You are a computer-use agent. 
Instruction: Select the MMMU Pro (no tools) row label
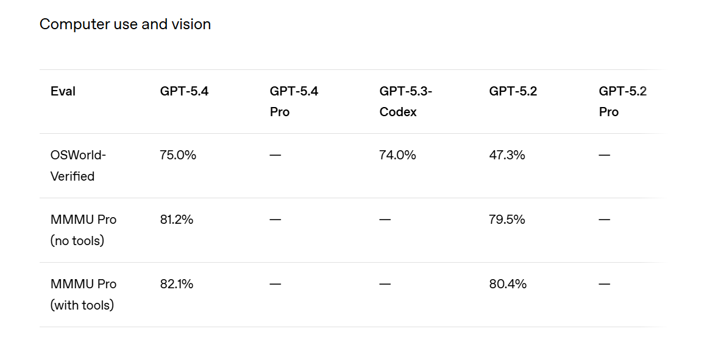(83, 230)
